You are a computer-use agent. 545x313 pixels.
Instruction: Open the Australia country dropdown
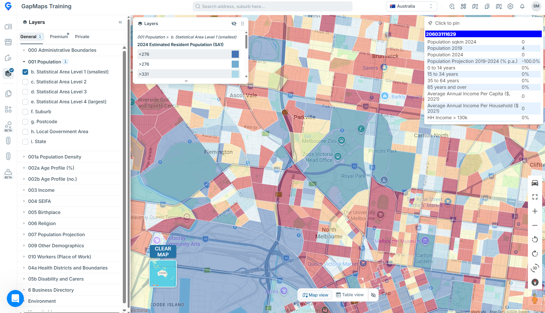411,6
